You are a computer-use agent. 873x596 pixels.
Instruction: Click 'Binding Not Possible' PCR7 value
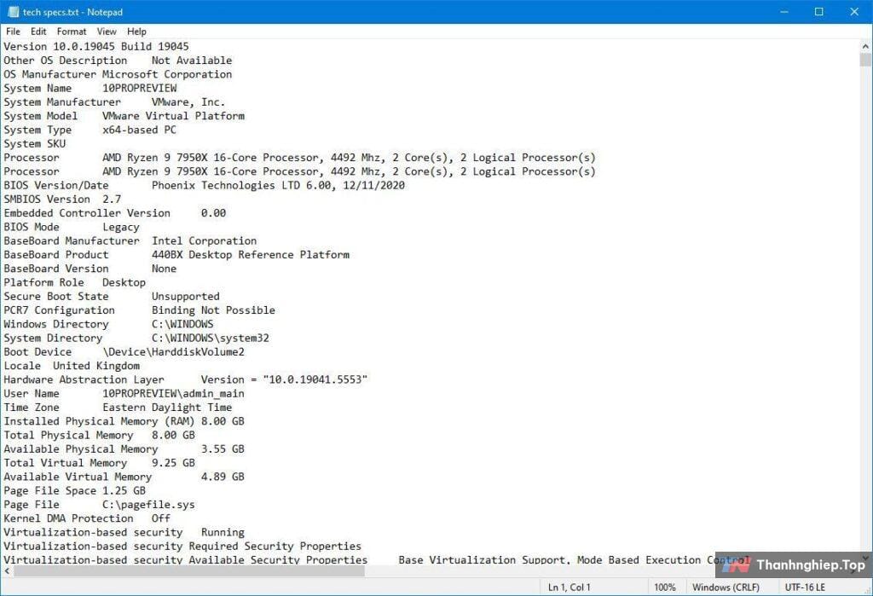[x=213, y=310]
